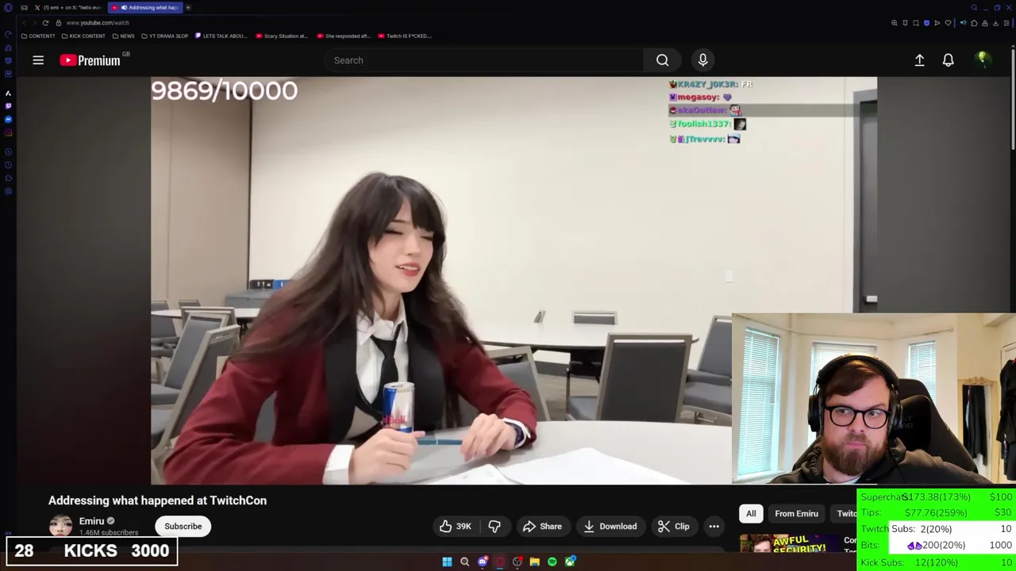The width and height of the screenshot is (1016, 571).
Task: Switch to the X post browser tab
Action: tap(67, 8)
